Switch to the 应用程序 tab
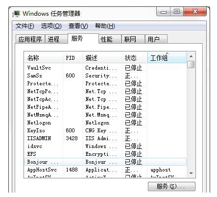Viewport: 217px width, 197px height. [x=30, y=39]
